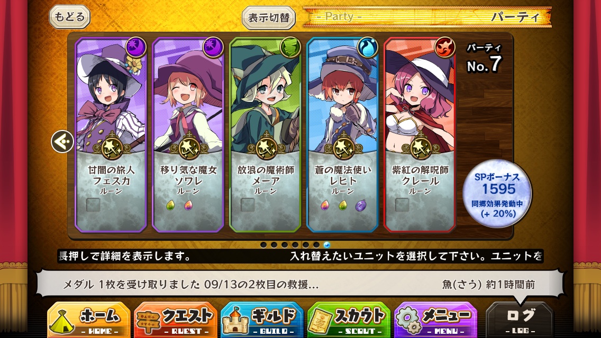Select empty rune slot on メーア card
This screenshot has width=601, height=338.
coord(248,205)
